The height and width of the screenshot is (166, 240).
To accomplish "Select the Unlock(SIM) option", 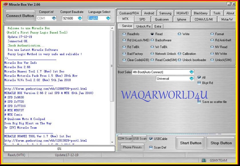I will [212, 60].
